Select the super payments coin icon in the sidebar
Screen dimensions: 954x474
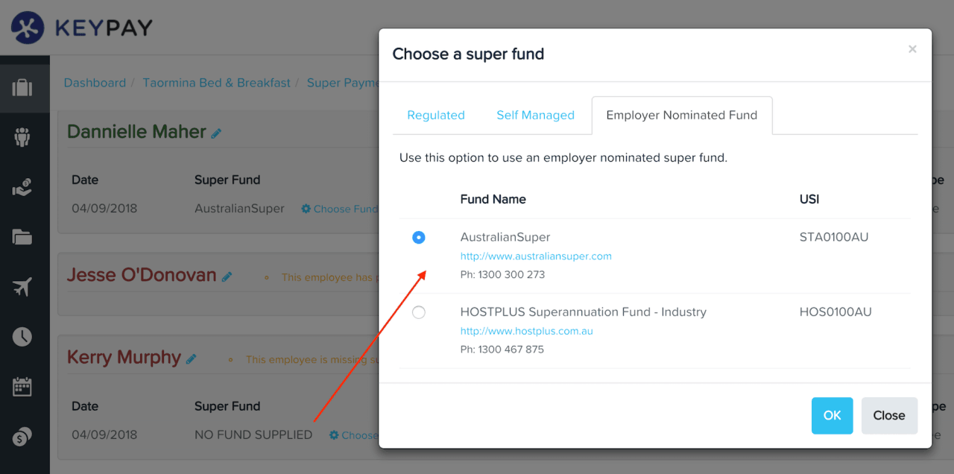coord(25,436)
